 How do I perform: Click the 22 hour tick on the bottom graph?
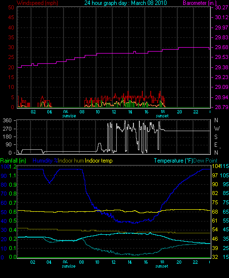point(195,262)
